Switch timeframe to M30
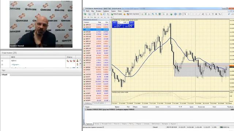 point(95,17)
